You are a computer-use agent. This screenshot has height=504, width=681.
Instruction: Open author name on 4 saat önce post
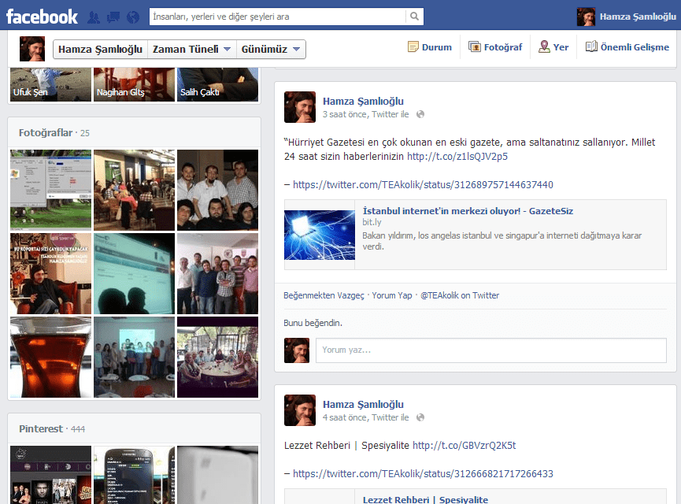click(x=363, y=405)
